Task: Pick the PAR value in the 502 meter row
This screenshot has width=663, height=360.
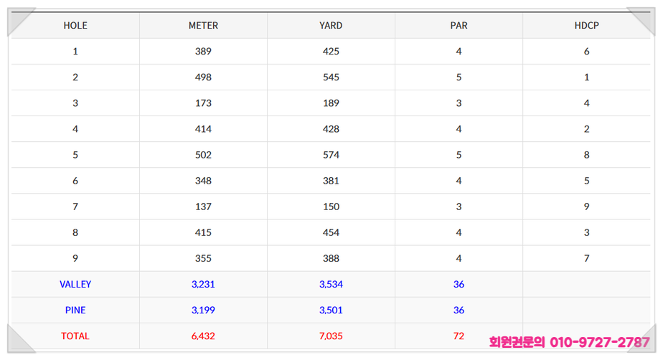Action: 459,155
